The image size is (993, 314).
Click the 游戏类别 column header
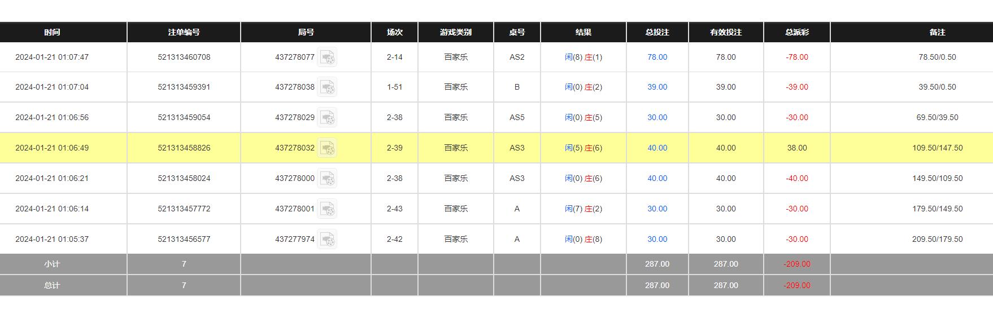coord(455,33)
